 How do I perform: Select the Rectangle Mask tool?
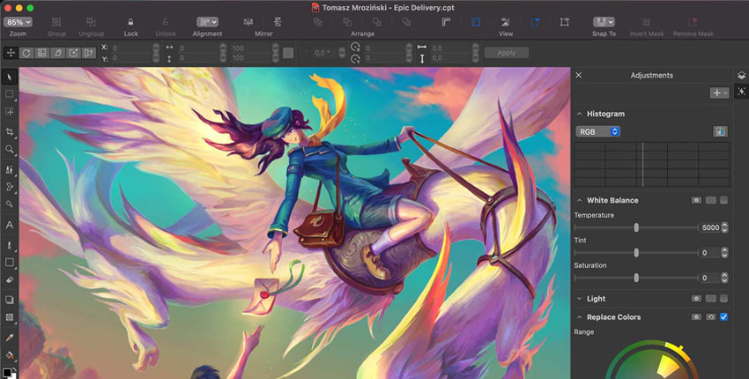(x=10, y=94)
